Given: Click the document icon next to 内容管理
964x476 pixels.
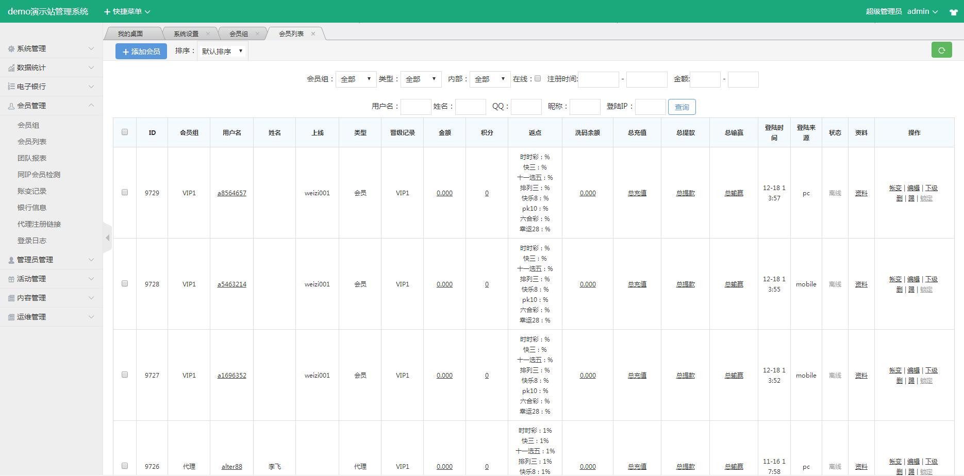Looking at the screenshot, I should coord(11,298).
